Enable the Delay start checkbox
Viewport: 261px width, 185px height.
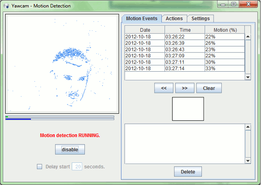point(40,166)
